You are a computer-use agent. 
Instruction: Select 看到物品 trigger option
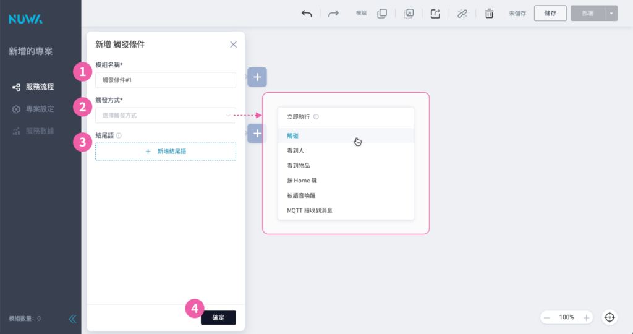(x=346, y=166)
